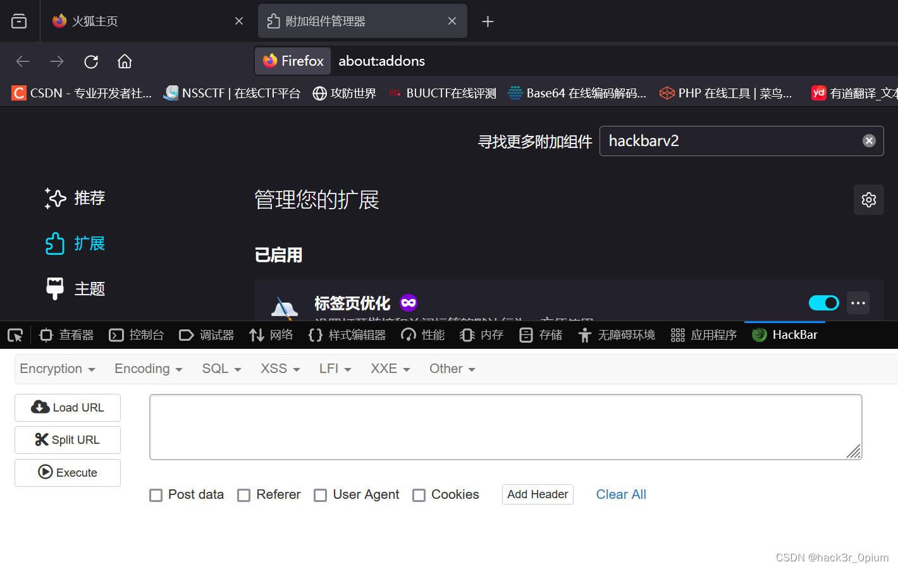Open the HackBar devtools panel
This screenshot has height=569, width=898.
[784, 334]
